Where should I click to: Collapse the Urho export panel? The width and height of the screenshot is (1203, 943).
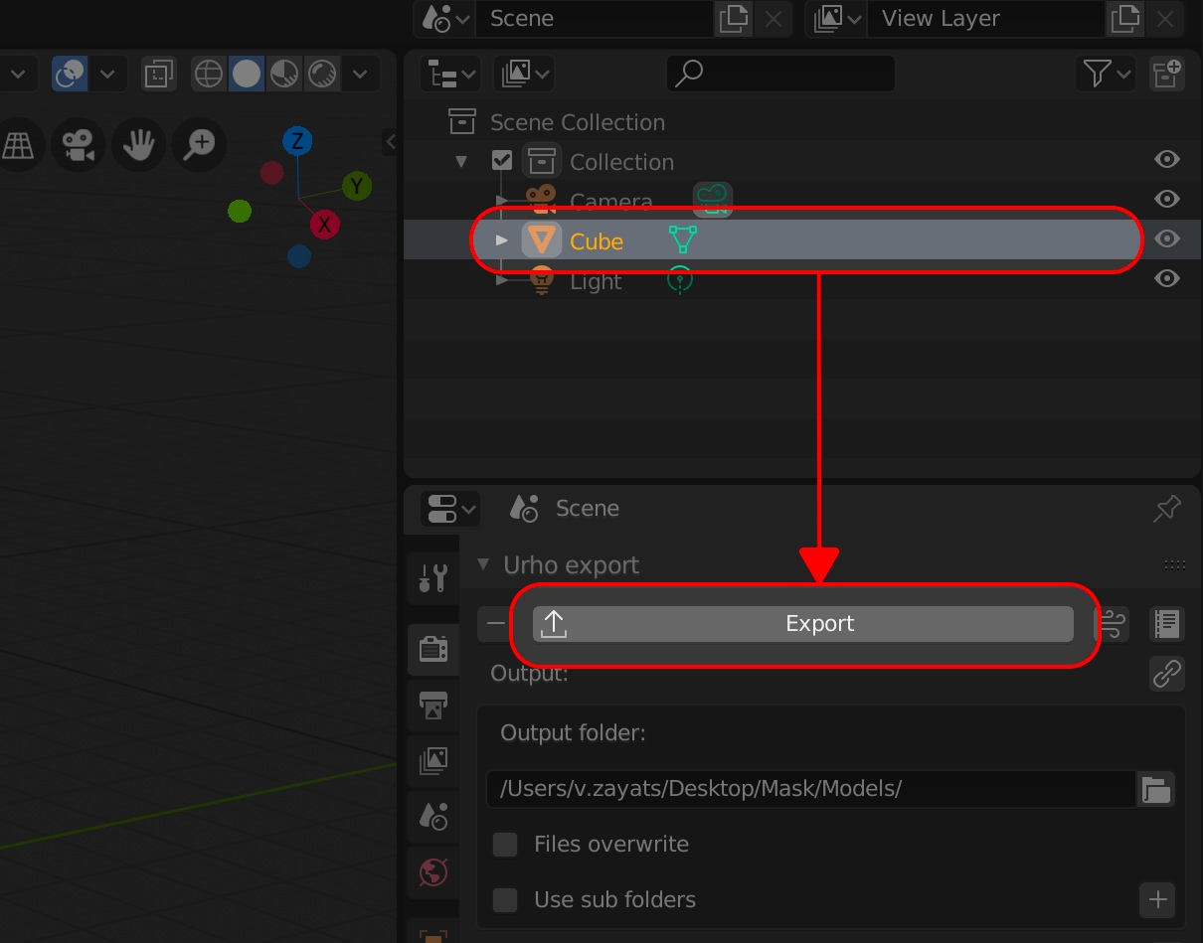[484, 564]
